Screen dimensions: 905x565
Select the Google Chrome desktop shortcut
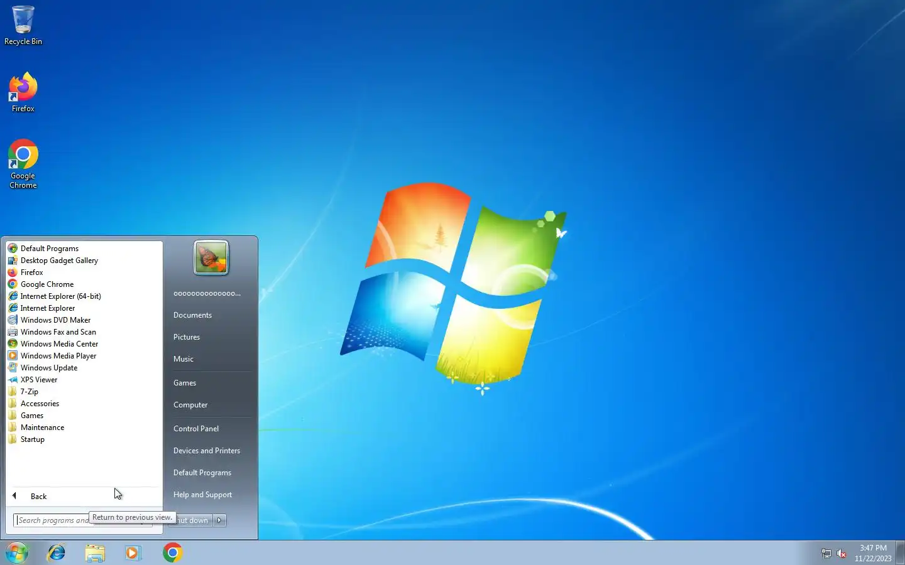pos(23,164)
